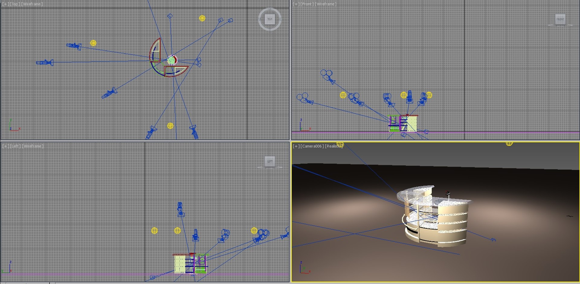Select the leftmost yellow omni light in Front viewport

tap(343, 95)
